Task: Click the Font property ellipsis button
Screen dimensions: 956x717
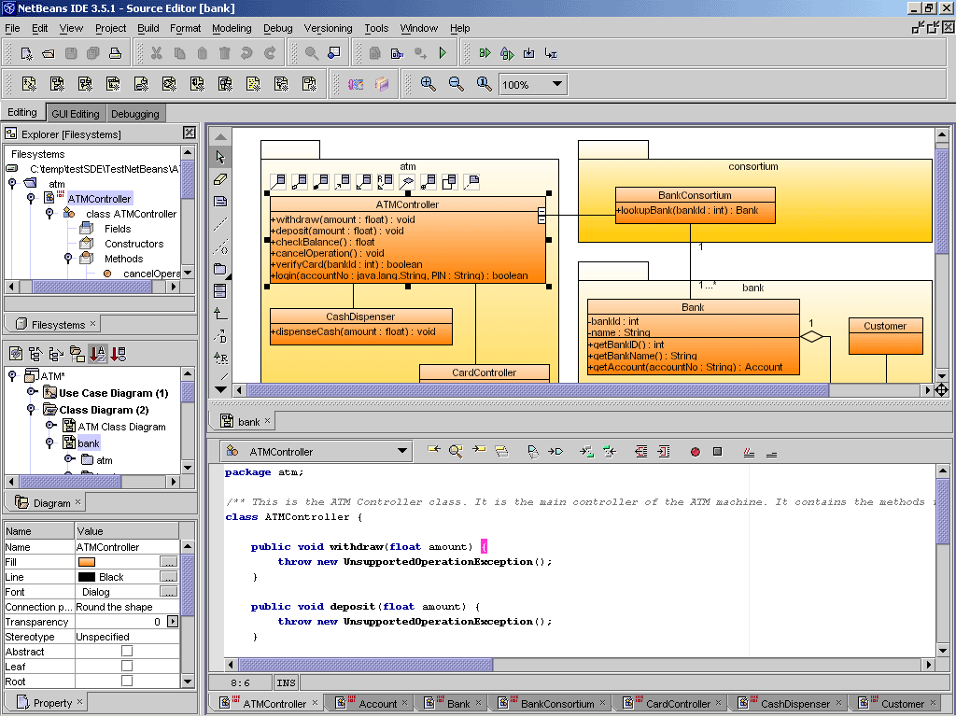Action: pos(169,591)
